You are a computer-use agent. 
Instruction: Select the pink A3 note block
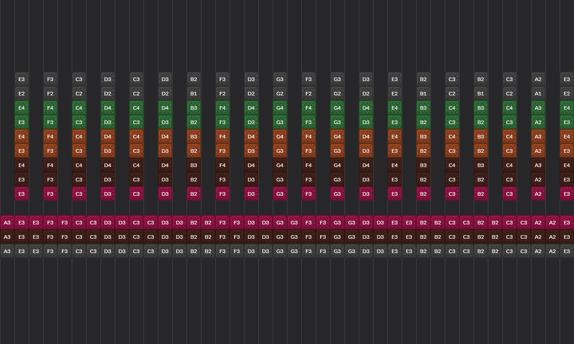point(7,223)
